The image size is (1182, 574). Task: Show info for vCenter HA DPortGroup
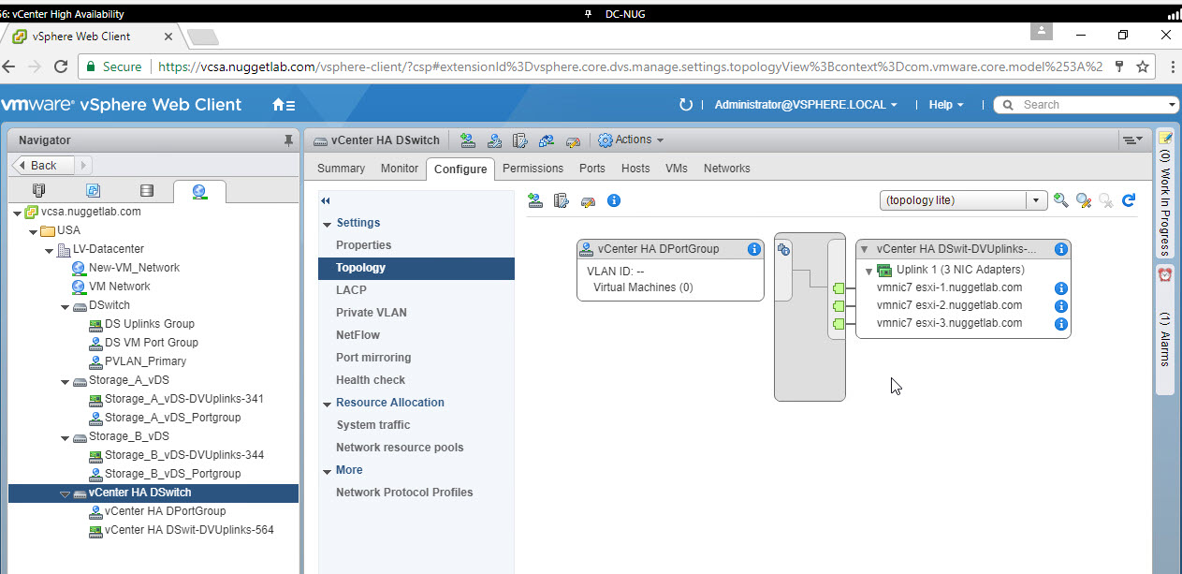click(753, 249)
